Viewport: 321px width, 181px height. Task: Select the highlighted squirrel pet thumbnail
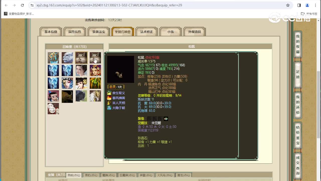[x=82, y=58]
